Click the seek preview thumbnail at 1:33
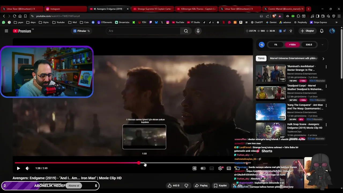Viewport: 343px width, 193px height. 144,137
